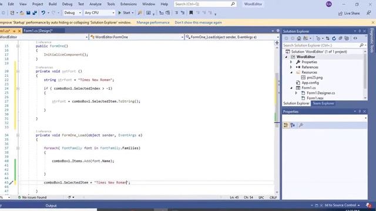Click the feedback icon next to Live Share
Image resolution: width=376 pixels, height=211 pixels.
(368, 13)
